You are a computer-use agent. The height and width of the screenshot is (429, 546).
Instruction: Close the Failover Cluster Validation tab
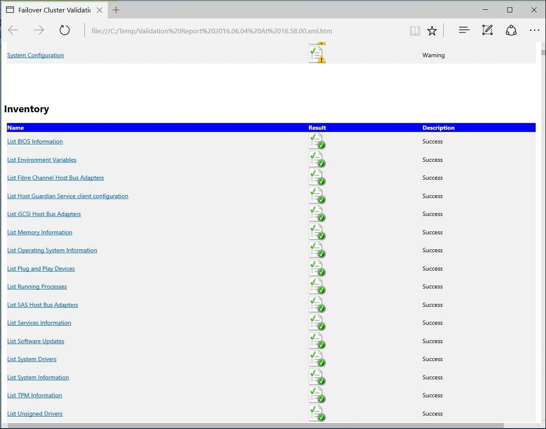point(99,10)
